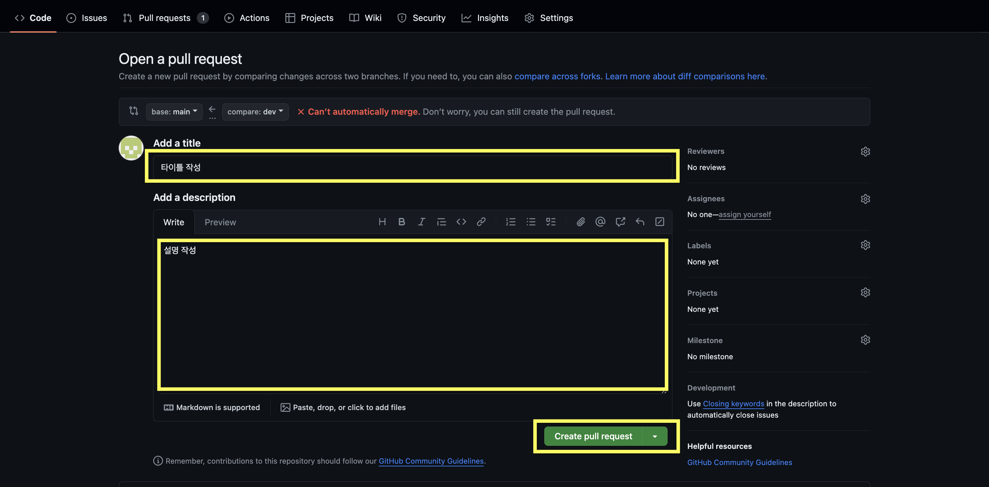Apply italic formatting icon
Viewport: 989px width, 487px height.
coord(422,222)
